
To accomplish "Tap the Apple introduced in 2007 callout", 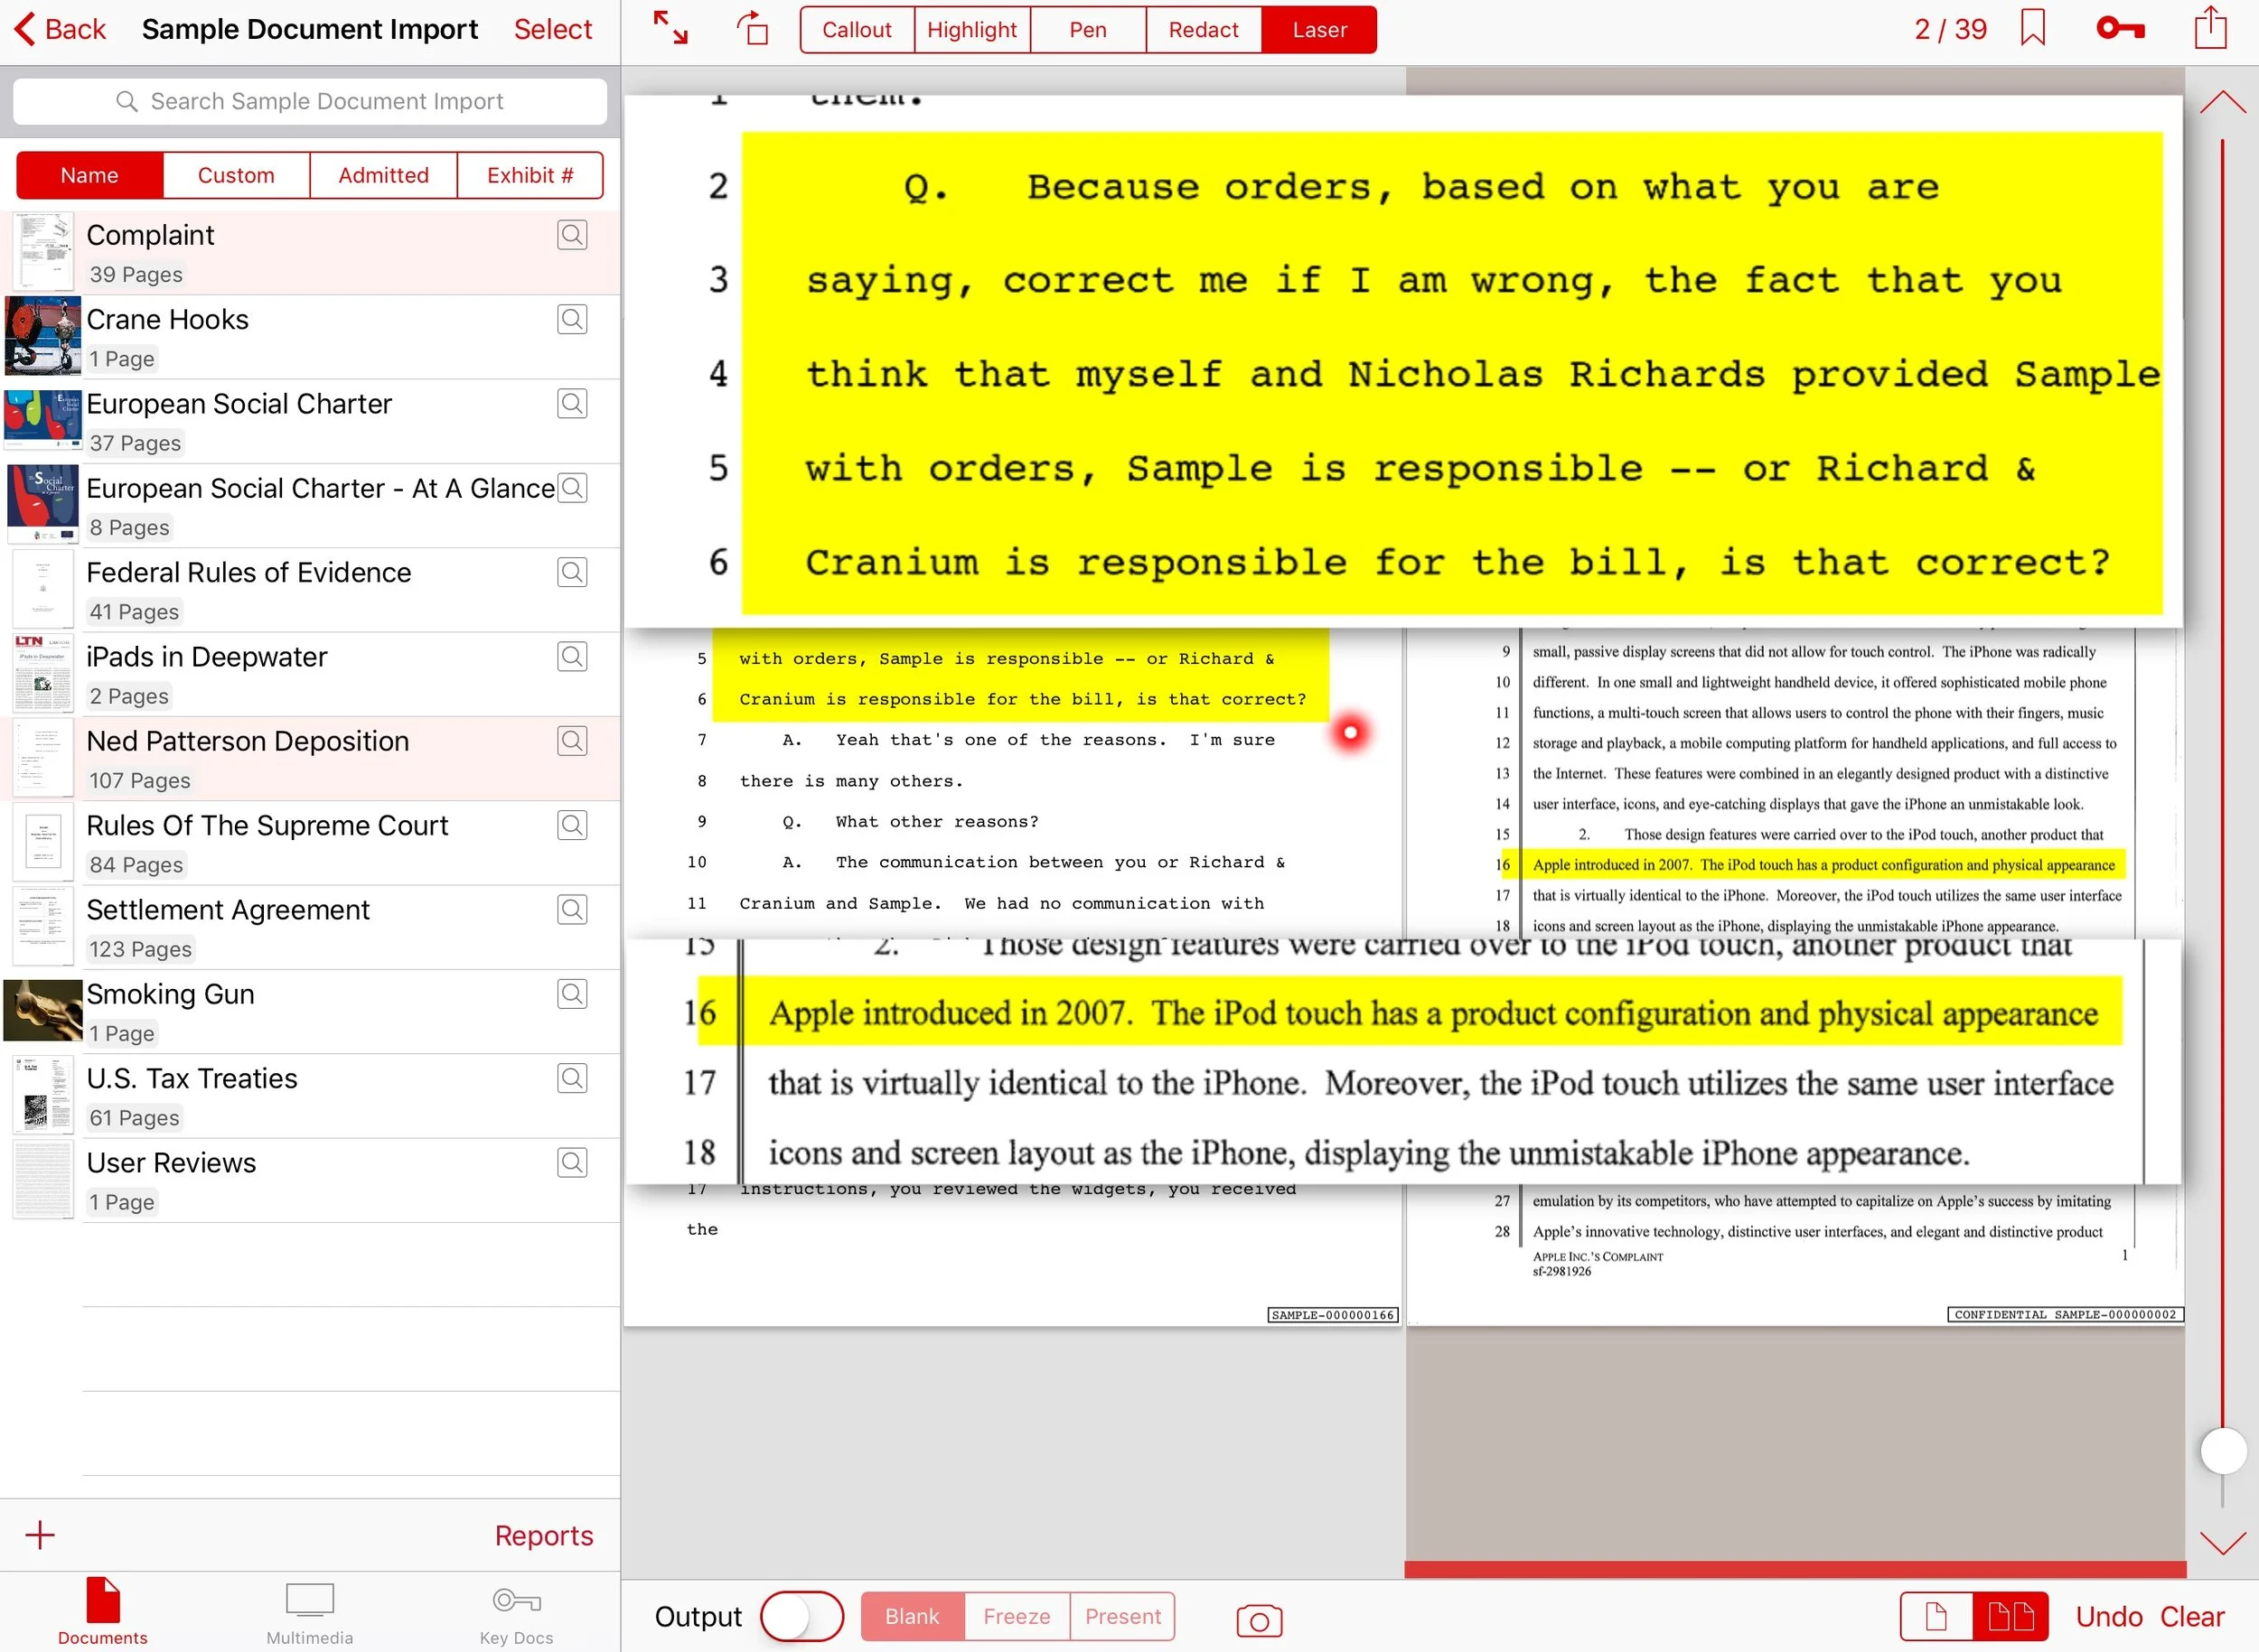I will (1402, 1060).
